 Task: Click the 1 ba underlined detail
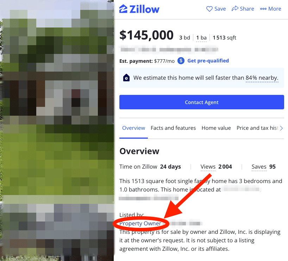point(201,38)
